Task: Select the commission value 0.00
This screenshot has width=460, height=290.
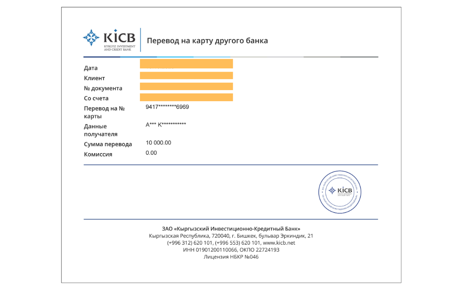Action: tap(151, 153)
